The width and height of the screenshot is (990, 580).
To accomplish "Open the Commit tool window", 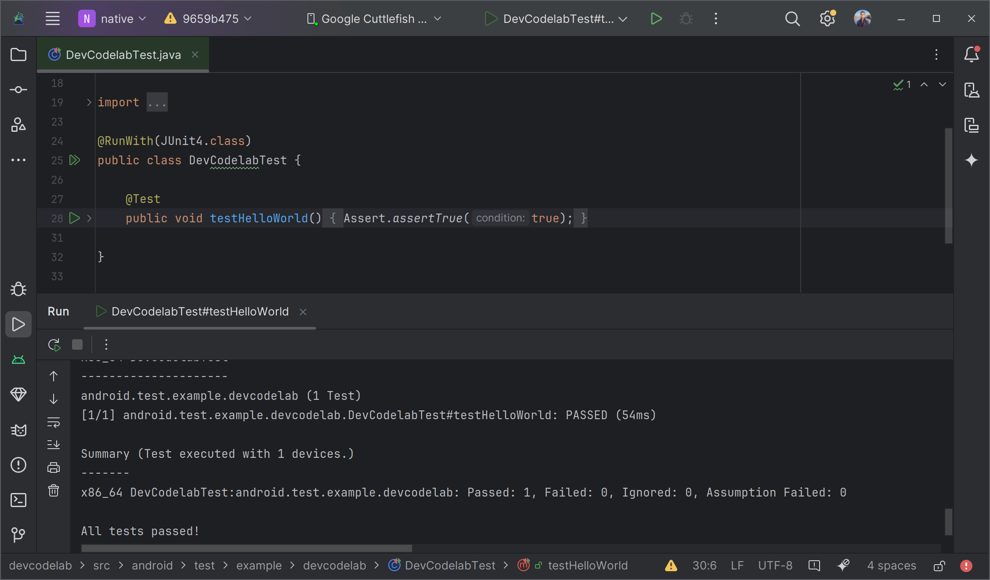I will [x=18, y=90].
